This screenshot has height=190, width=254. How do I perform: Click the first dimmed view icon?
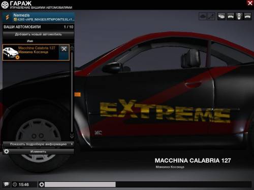[x=203, y=16]
